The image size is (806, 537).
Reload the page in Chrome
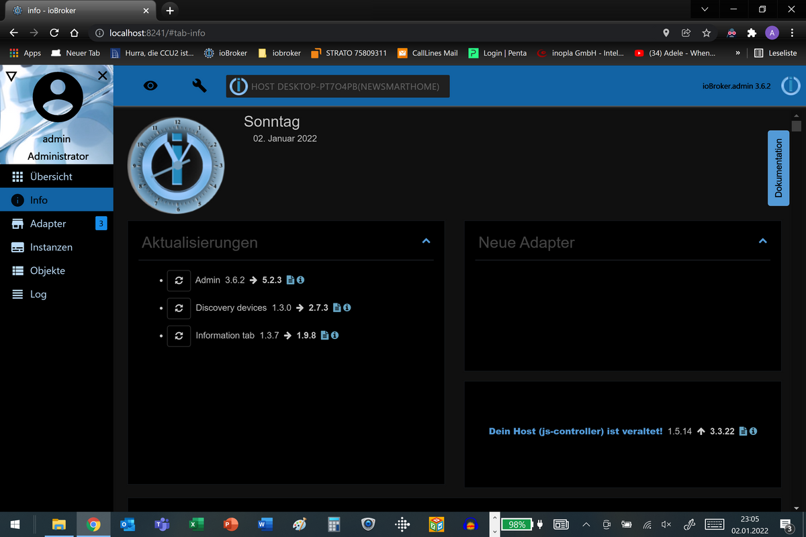pyautogui.click(x=54, y=32)
